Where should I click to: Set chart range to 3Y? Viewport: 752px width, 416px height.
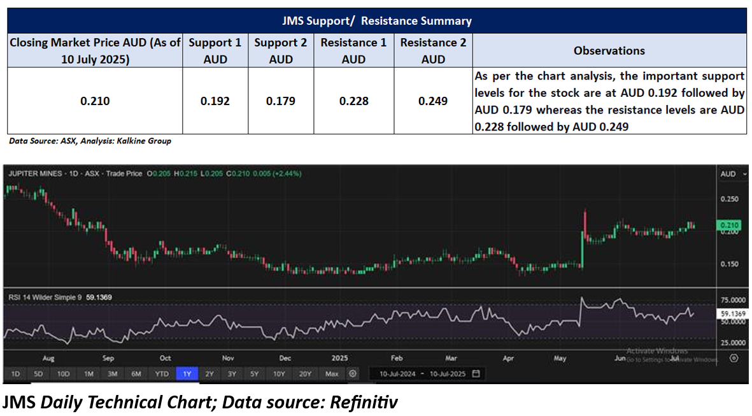pyautogui.click(x=232, y=374)
